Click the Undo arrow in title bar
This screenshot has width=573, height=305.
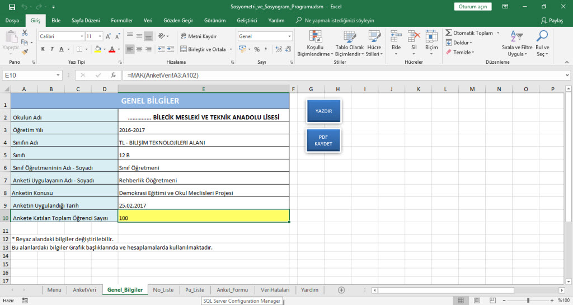[25, 7]
